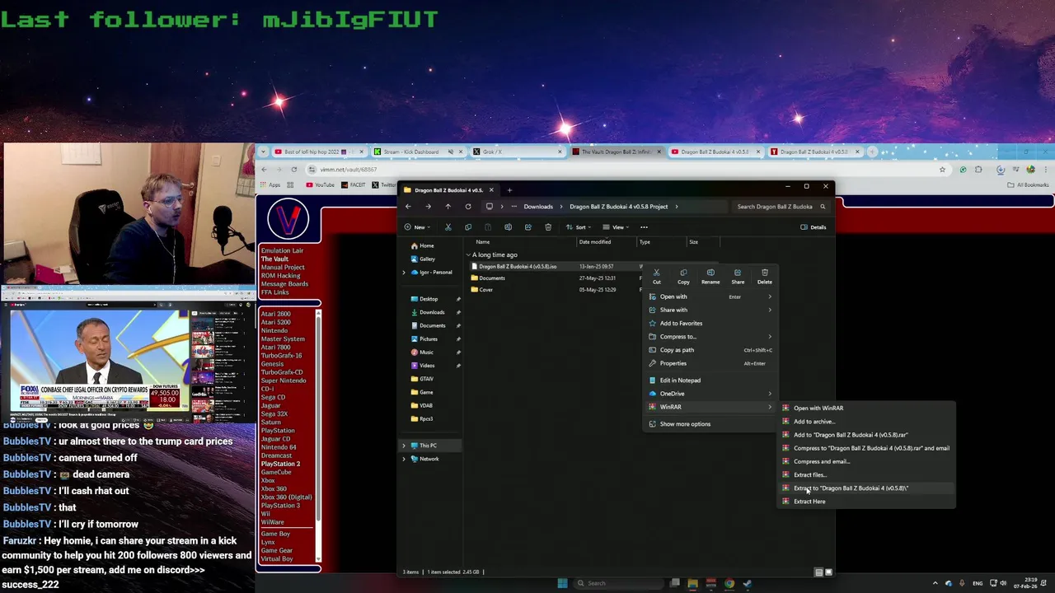Collapse the 'A long time ago' group

[x=468, y=255]
